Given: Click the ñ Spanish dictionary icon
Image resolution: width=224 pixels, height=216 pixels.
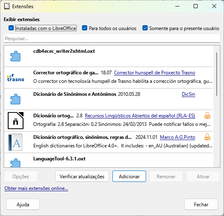Looking at the screenshot, I should tap(15, 121).
